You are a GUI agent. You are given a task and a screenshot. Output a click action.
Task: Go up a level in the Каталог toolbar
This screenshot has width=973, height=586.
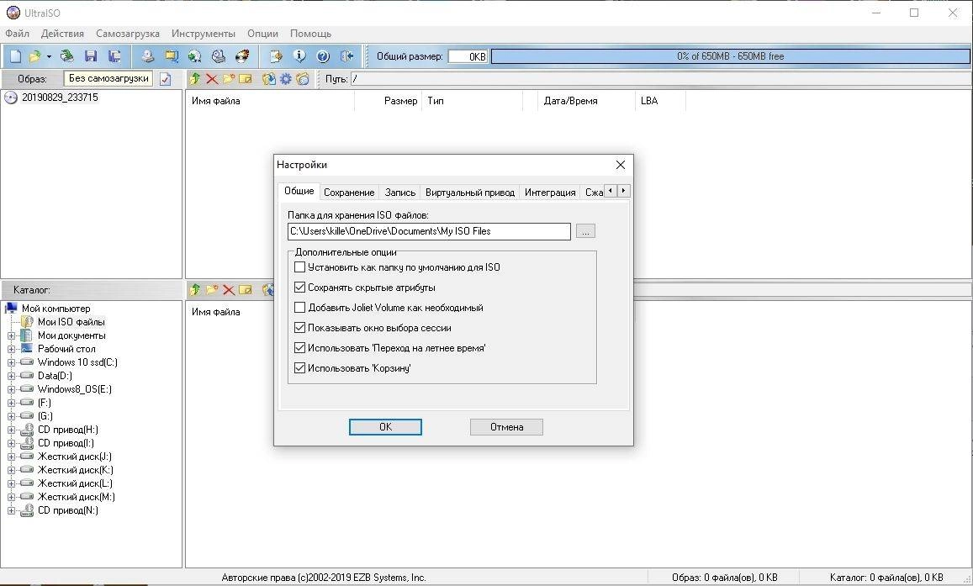coord(195,289)
